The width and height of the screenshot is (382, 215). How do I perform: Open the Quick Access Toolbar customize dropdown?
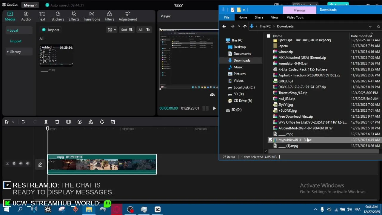244,10
